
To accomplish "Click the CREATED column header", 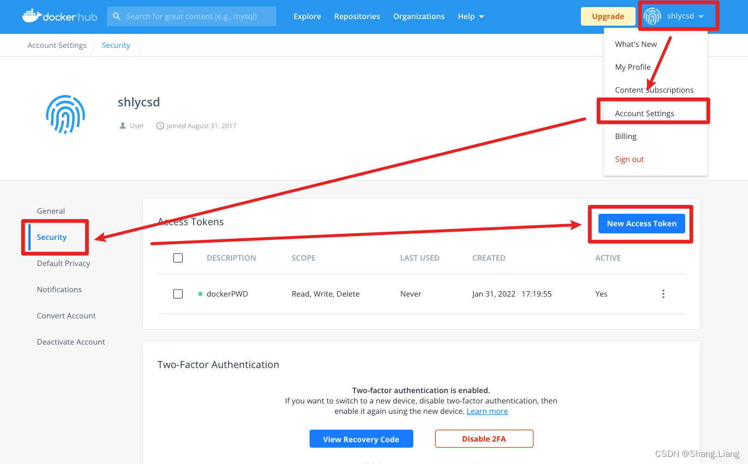I will (x=489, y=258).
